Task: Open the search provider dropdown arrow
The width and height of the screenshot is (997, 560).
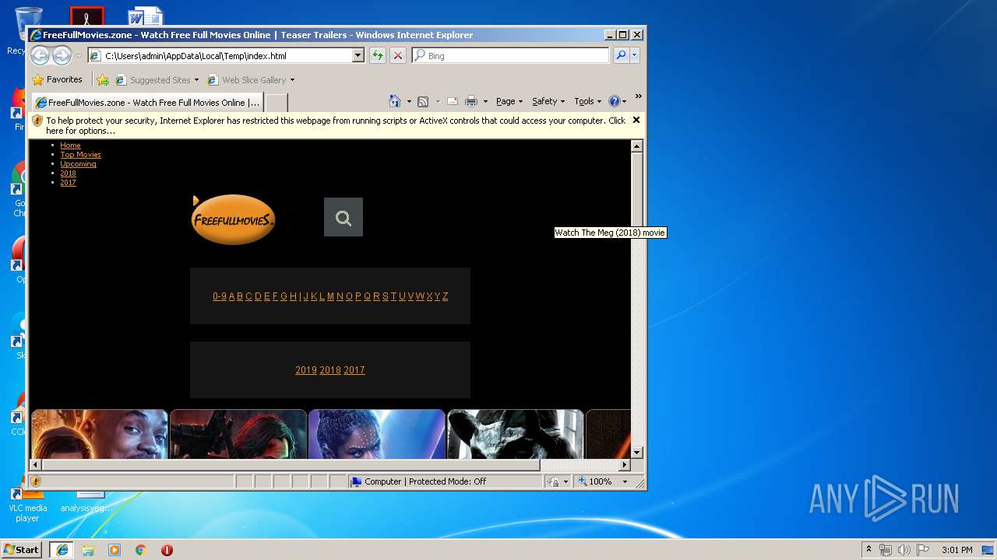Action: point(635,55)
